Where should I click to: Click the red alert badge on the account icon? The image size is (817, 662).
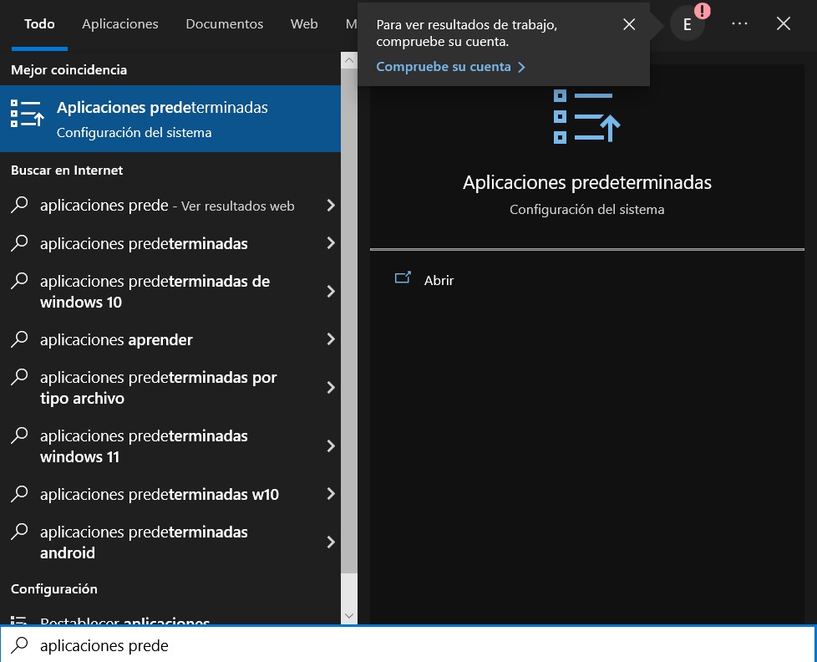click(703, 10)
